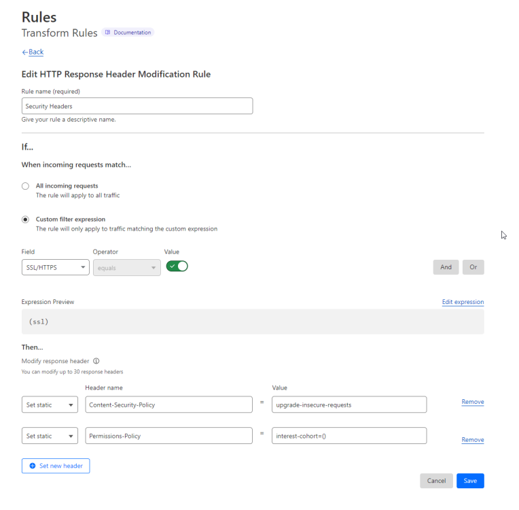Select All incoming requests radio button
519x510 pixels.
tap(25, 186)
